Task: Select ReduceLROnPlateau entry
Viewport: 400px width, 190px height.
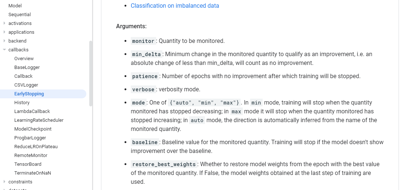Action: tap(36, 147)
